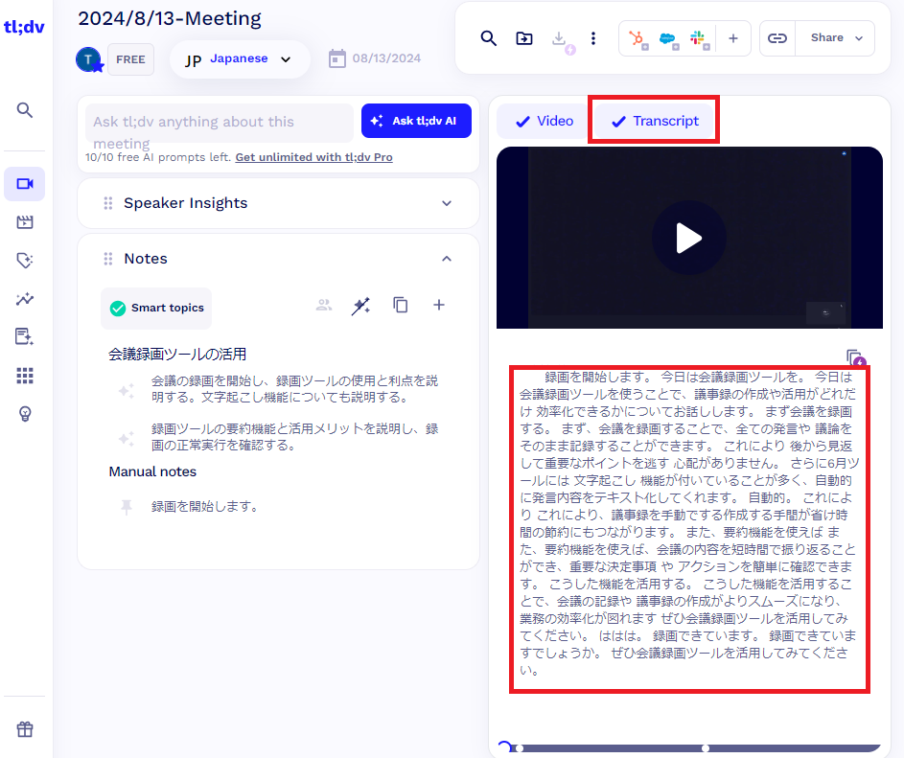Open the copy meeting link icon
Screen dimensions: 904x758
[777, 38]
